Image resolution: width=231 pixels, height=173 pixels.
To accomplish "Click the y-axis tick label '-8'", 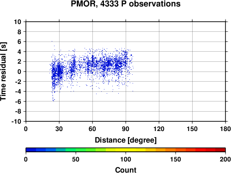I will point(18,112).
